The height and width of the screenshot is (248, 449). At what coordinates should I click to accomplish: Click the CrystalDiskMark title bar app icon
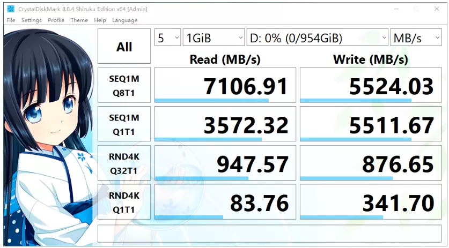tap(11, 9)
